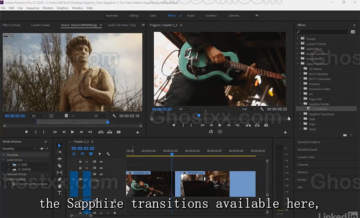Step forward one frame in Source monitor
360x218 pixels.
81,132
